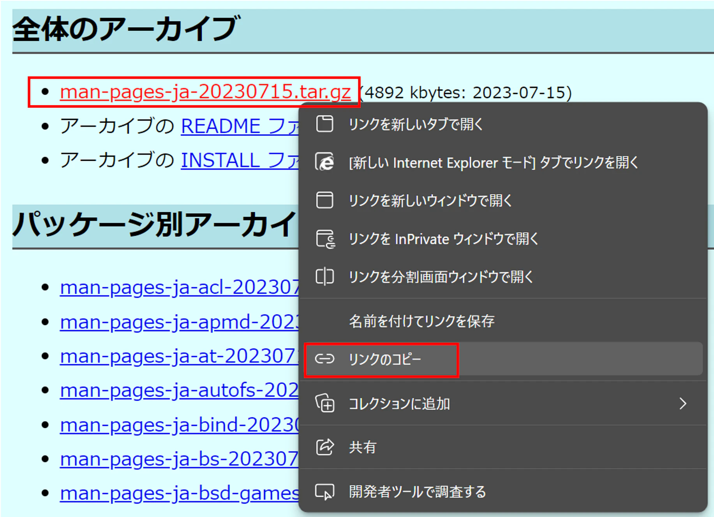Expand the コレクションに追加 submenu chevron
This screenshot has height=517, width=714.
(x=683, y=403)
